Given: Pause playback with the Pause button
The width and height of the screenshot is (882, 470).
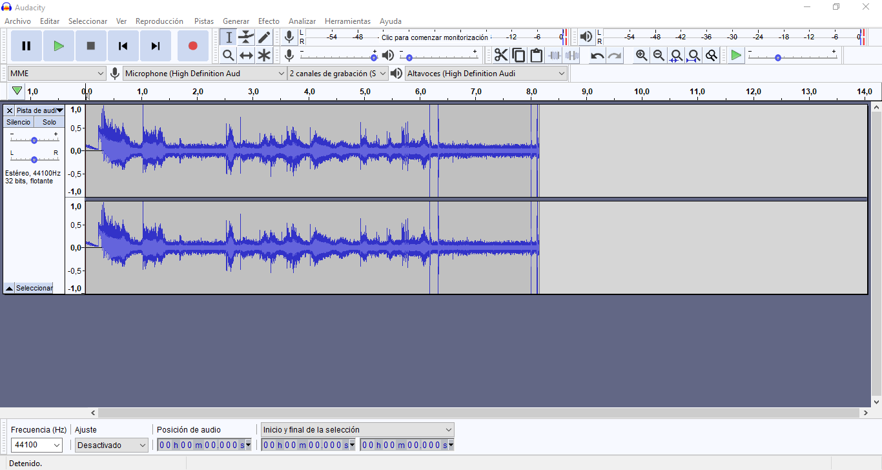Looking at the screenshot, I should coord(26,46).
